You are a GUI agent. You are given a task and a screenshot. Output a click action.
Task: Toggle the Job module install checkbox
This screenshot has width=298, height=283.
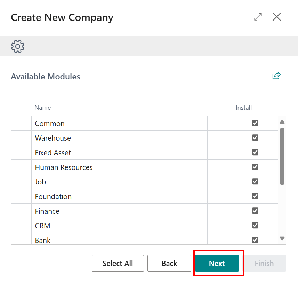255,181
